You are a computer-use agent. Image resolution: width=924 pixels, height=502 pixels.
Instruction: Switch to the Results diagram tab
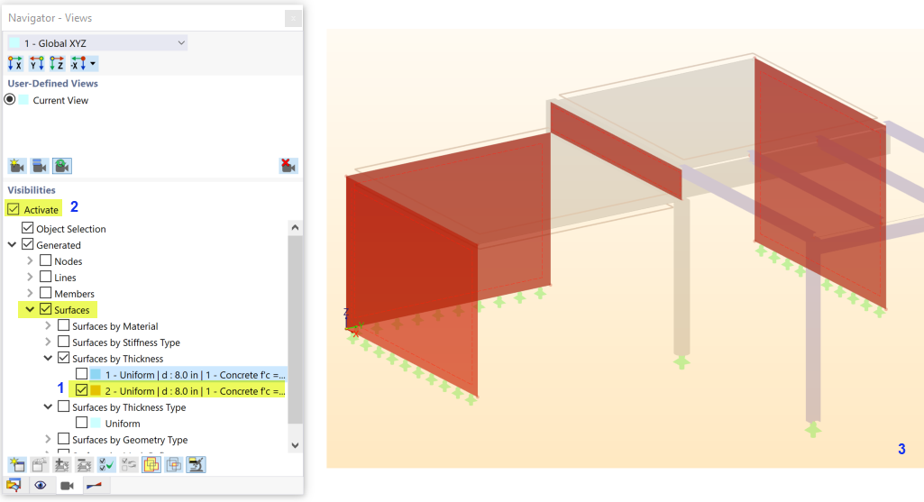click(95, 486)
